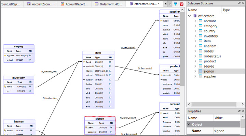
Task: Click scroll-right arrow in Database Structure panel
Action: (x=243, y=104)
